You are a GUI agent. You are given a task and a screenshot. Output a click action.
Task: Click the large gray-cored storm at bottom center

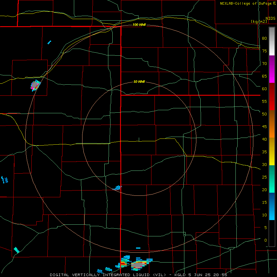pyautogui.click(x=139, y=264)
